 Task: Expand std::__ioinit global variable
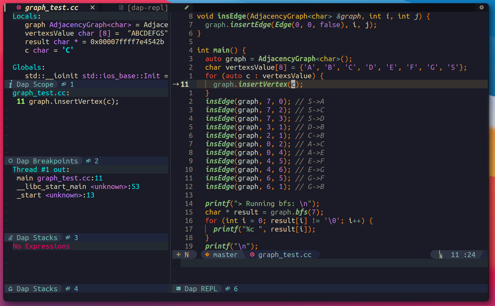96,76
